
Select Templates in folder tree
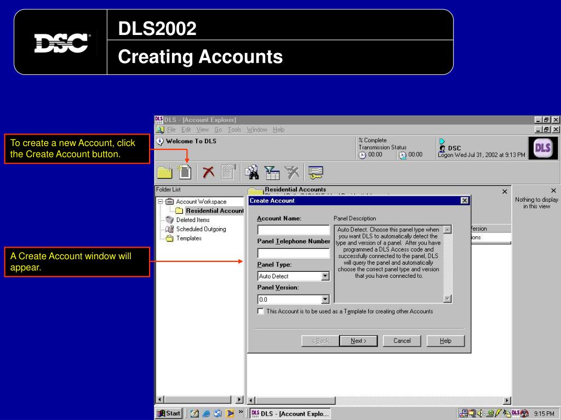(x=189, y=238)
